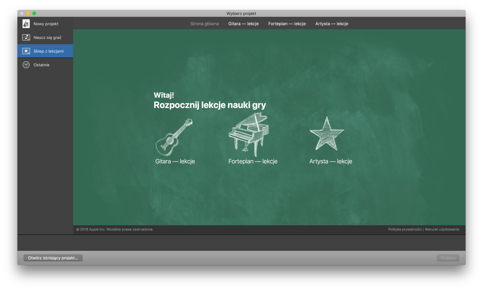483x290 pixels.
Task: Open Artysta — lekcje label under star
Action: coord(331,161)
